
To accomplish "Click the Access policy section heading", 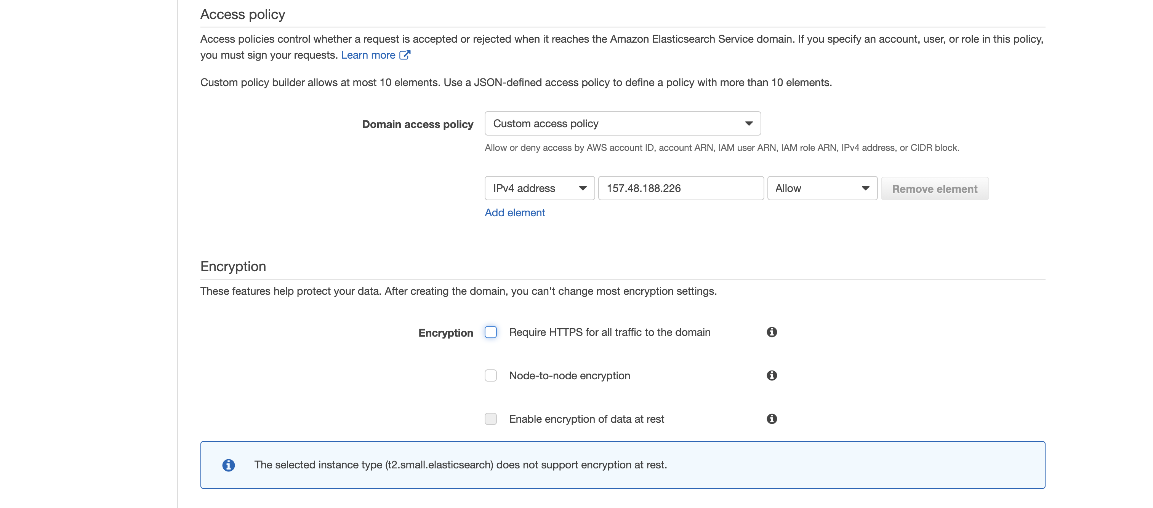I will coord(243,14).
